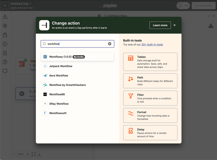Choose the Format data tool

pos(150,115)
